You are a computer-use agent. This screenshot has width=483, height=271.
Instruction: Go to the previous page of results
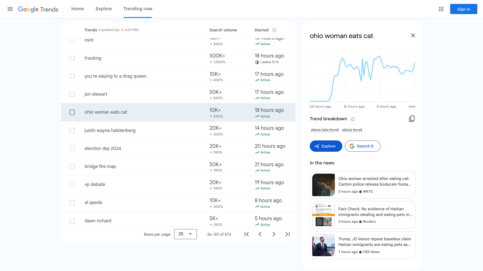point(260,234)
